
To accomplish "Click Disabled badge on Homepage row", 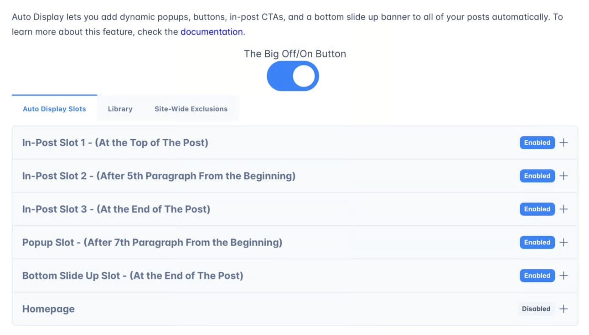I will click(x=536, y=309).
